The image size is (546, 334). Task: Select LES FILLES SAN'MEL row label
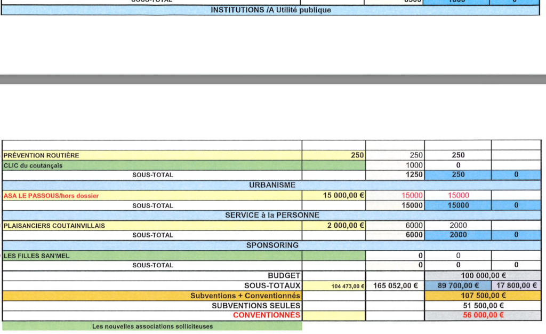pyautogui.click(x=37, y=256)
